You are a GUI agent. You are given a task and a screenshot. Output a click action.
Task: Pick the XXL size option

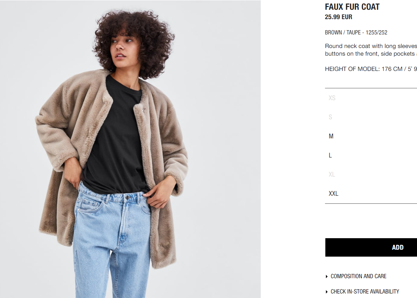tap(371, 194)
